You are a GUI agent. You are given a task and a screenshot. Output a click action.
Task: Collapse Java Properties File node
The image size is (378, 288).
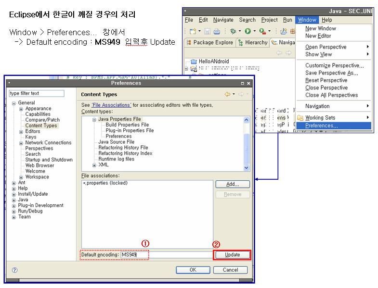94,120
